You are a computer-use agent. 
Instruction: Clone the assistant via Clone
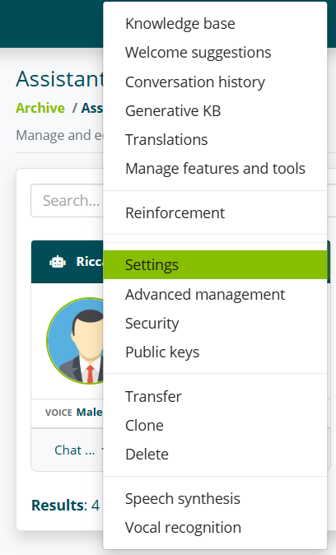coord(215,426)
